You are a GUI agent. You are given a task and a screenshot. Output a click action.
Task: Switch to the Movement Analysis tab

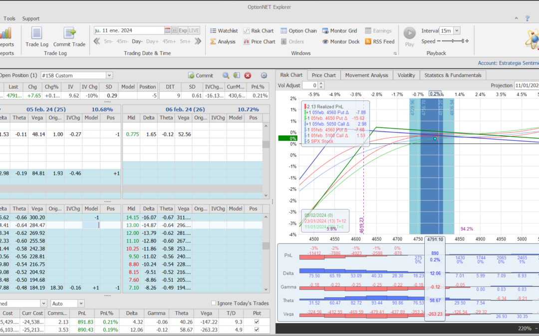366,75
